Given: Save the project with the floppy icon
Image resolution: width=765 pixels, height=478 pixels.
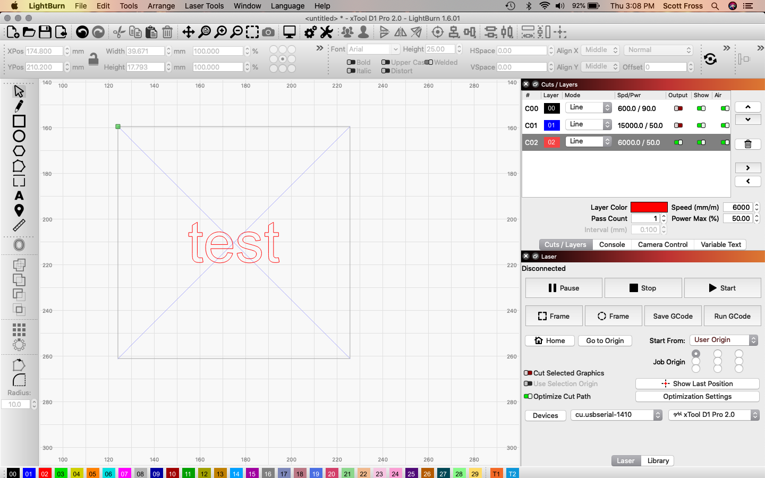Looking at the screenshot, I should point(45,32).
